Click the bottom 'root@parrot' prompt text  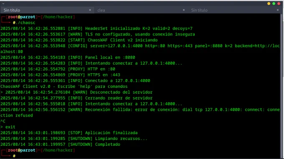22,150
